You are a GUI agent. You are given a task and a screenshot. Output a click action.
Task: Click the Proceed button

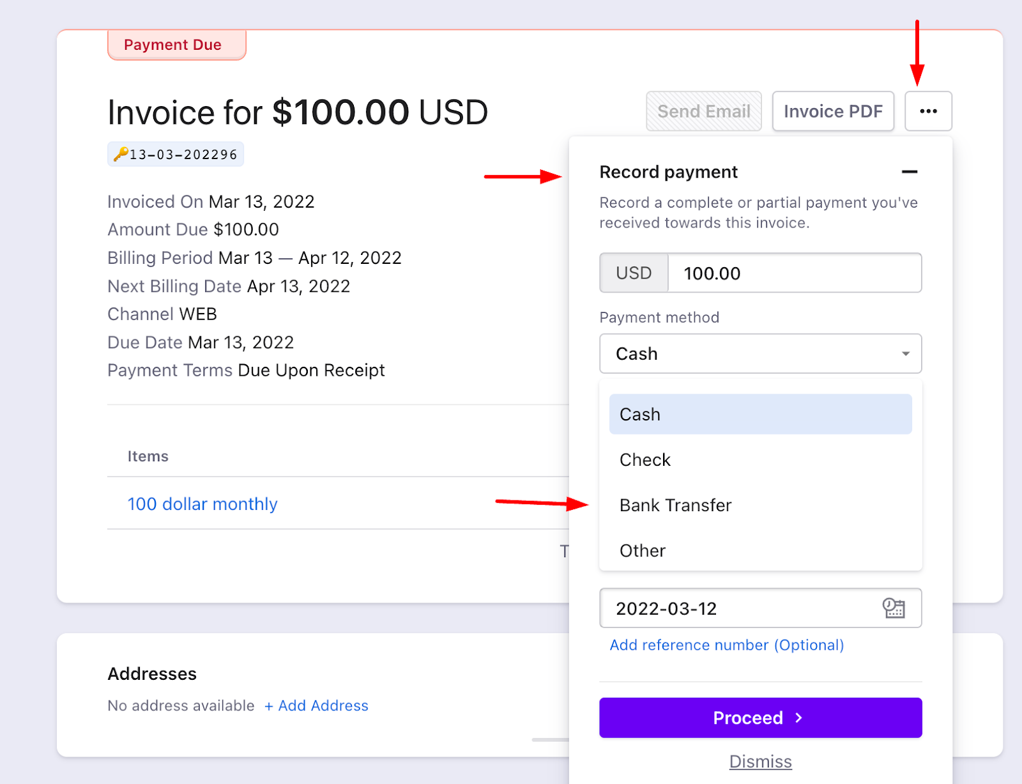coord(760,718)
